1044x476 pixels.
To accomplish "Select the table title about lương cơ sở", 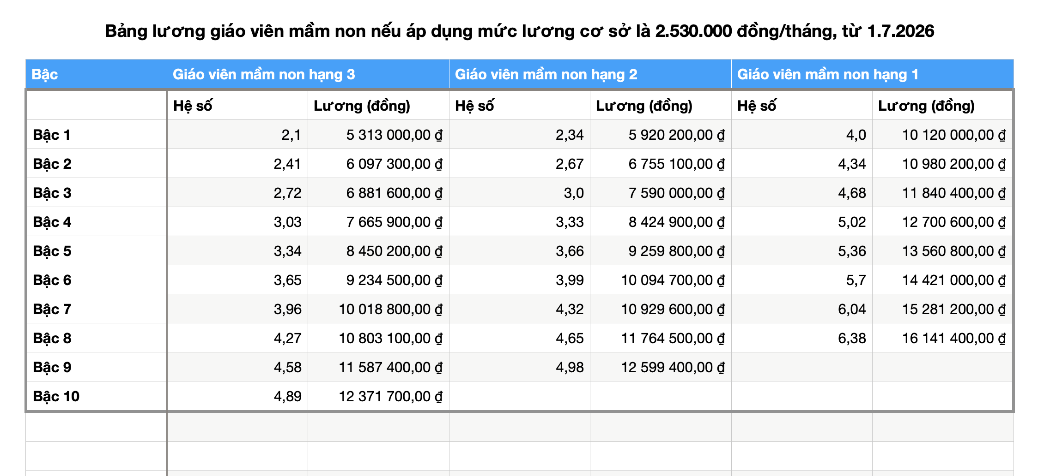I will (x=520, y=31).
